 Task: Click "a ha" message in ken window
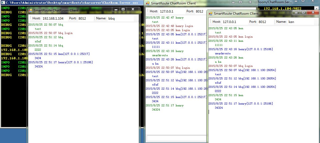(x=218, y=62)
